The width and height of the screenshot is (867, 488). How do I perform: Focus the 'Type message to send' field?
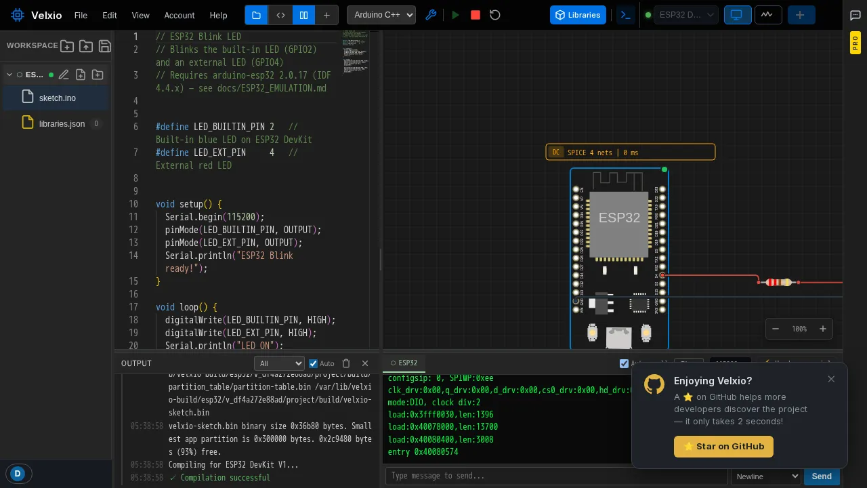pyautogui.click(x=555, y=476)
